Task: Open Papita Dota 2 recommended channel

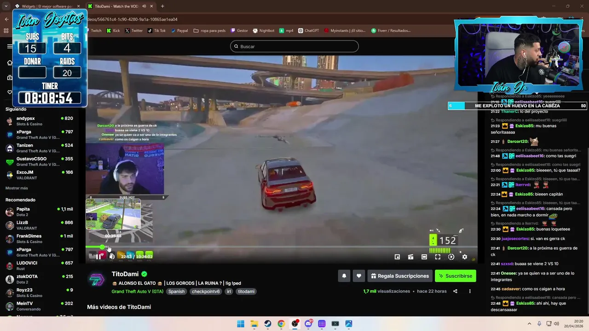Action: point(39,211)
